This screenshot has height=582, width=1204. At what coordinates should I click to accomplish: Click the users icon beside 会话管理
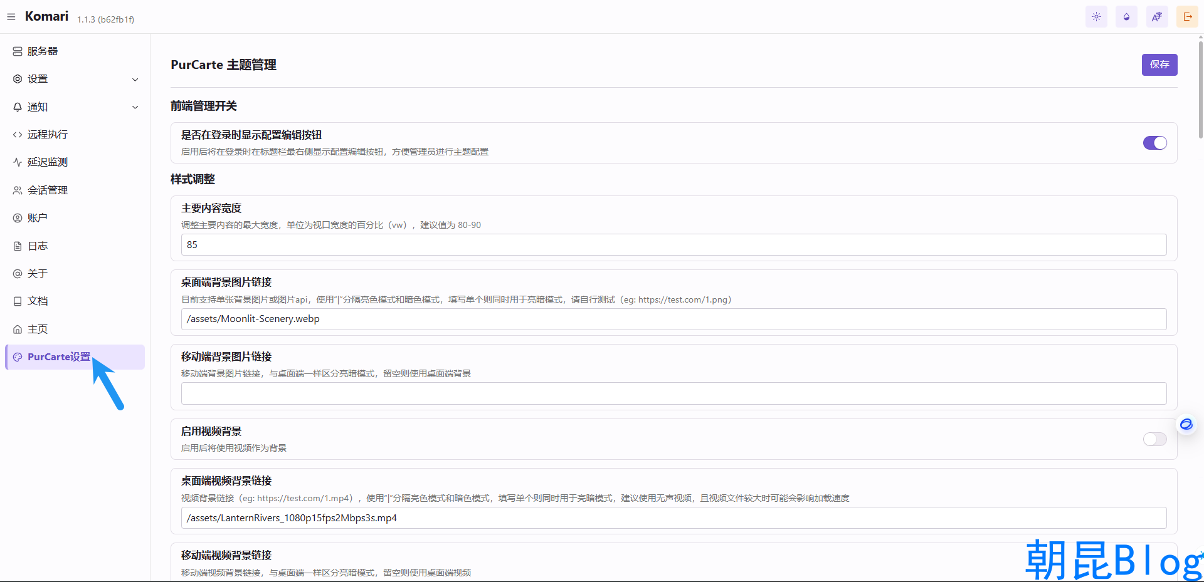pyautogui.click(x=18, y=190)
